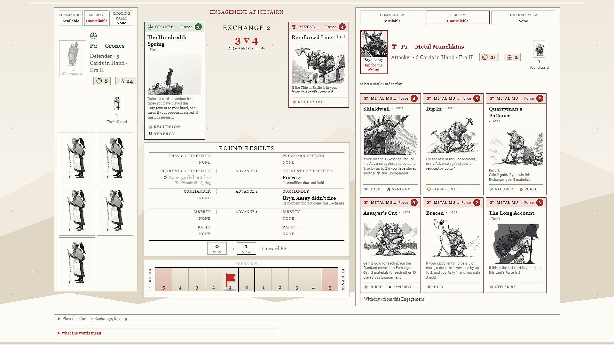Image resolution: width=614 pixels, height=345 pixels.
Task: Click the Recover icon on Quarryman's Patience
Action: [492, 189]
